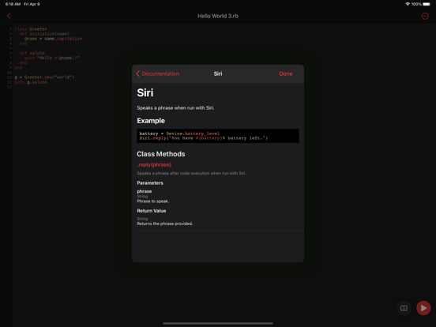Viewport: 436px width, 327px height.
Task: Click the Wi-Fi status icon
Action: coord(408,4)
